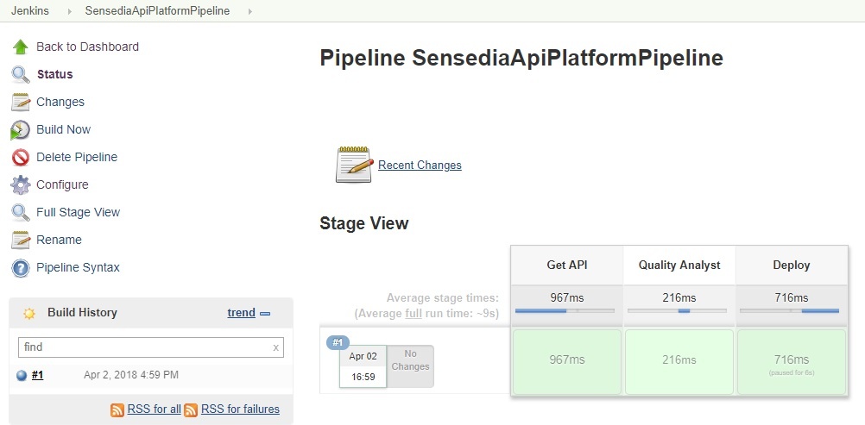
Task: Open the Recent Changes link
Action: [x=420, y=166]
